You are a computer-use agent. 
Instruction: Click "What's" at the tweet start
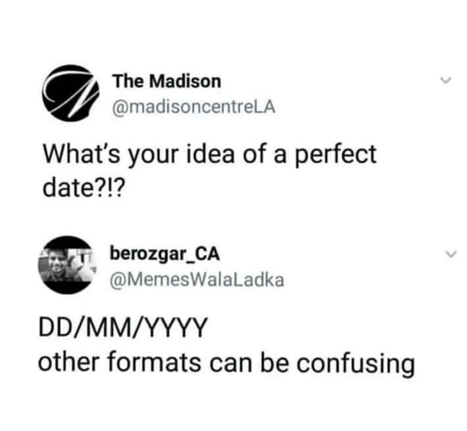tap(82, 154)
